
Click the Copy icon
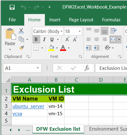click(x=21, y=39)
